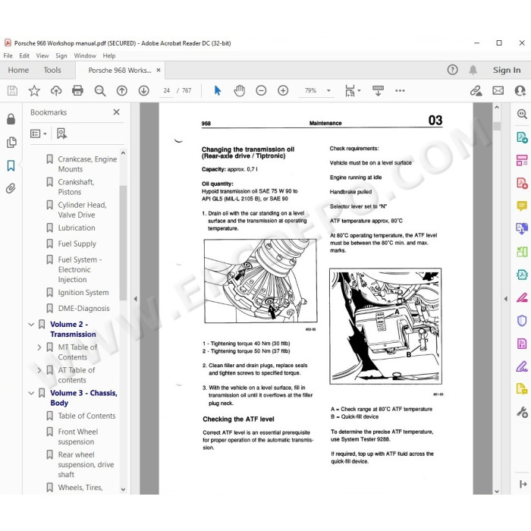Open Attachments paperclip panel
The width and height of the screenshot is (531, 531).
11,188
